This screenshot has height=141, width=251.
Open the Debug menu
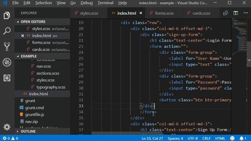tap(87, 3)
